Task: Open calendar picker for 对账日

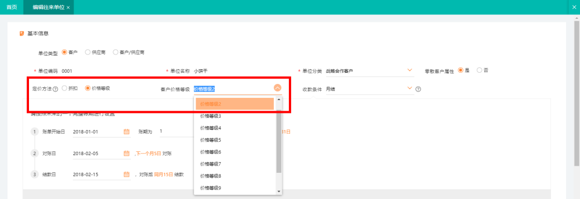Action: point(126,154)
